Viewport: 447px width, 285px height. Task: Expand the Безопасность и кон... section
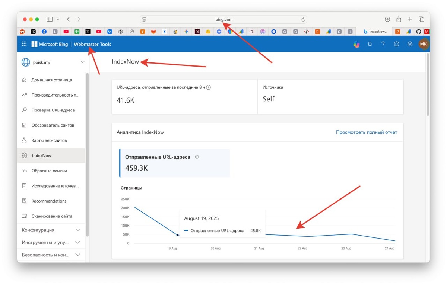(x=51, y=255)
